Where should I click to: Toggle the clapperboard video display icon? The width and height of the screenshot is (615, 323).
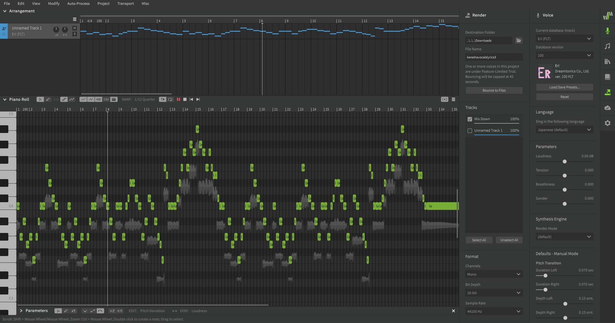tap(114, 99)
